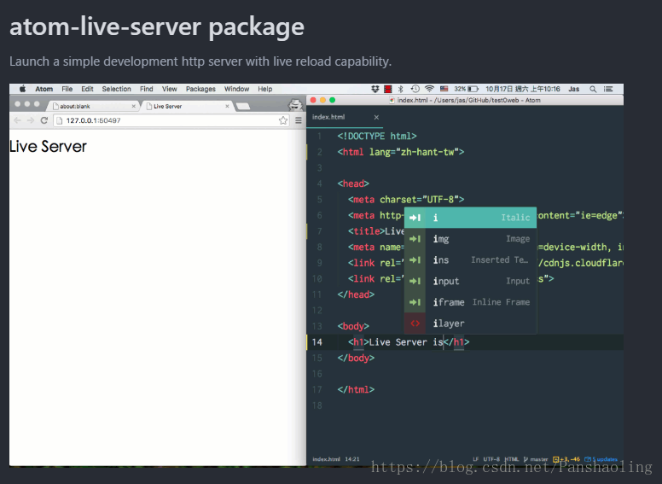662x484 pixels.
Task: Click the snippet arrow icon beside img
Action: [x=415, y=239]
